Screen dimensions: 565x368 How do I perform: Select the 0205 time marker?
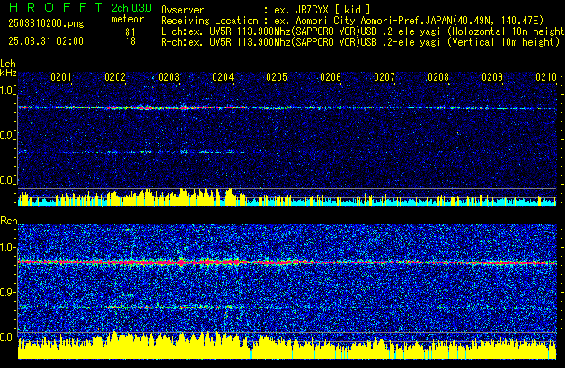[x=277, y=77]
